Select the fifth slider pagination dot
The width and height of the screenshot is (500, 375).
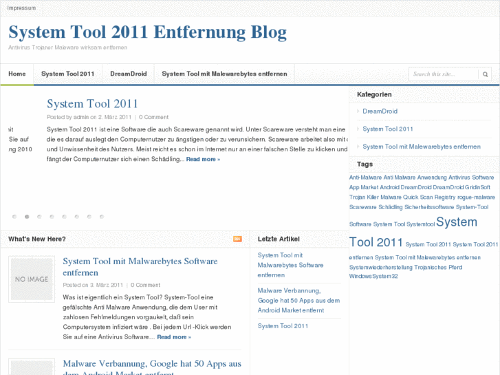tap(64, 217)
